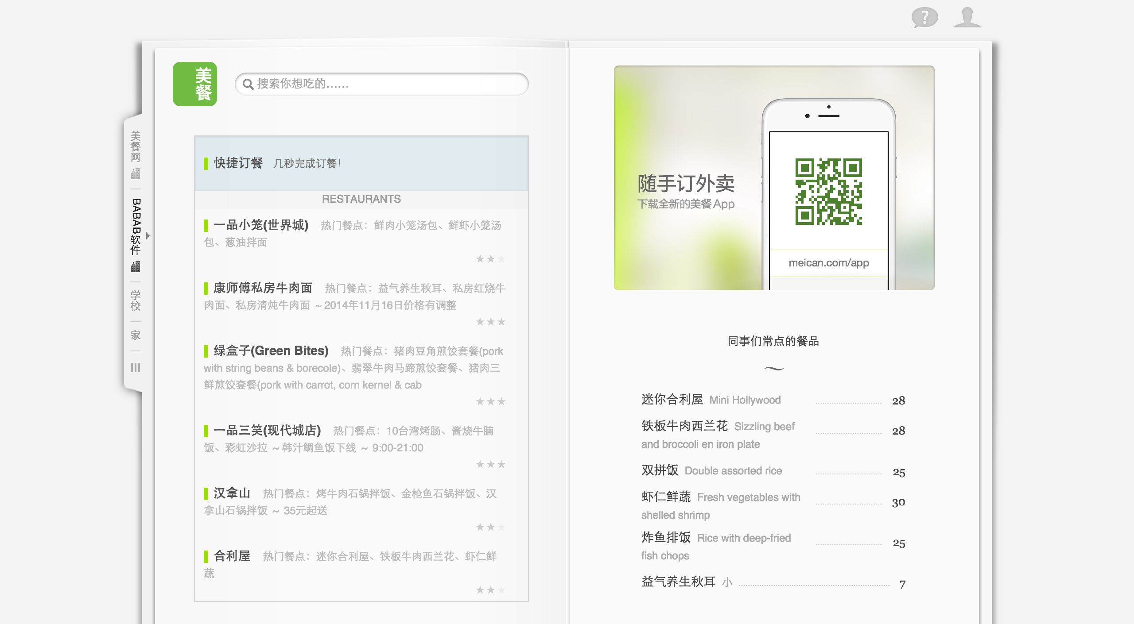Click the 随手订外卖 app promo banner
1134x624 pixels.
click(x=774, y=178)
